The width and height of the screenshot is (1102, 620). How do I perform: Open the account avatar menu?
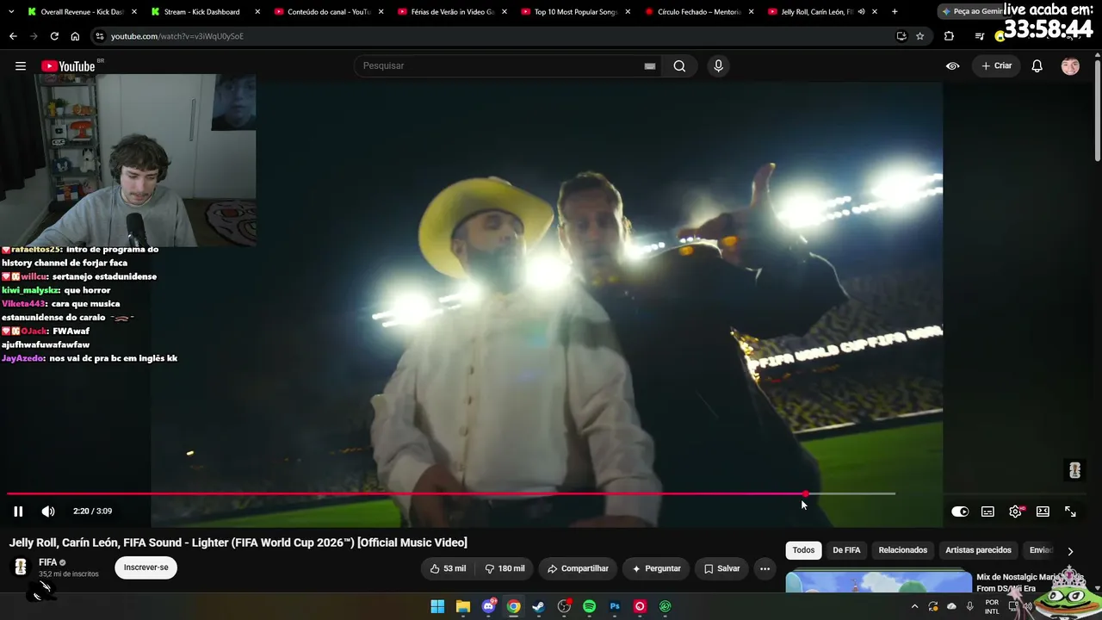pyautogui.click(x=1070, y=66)
